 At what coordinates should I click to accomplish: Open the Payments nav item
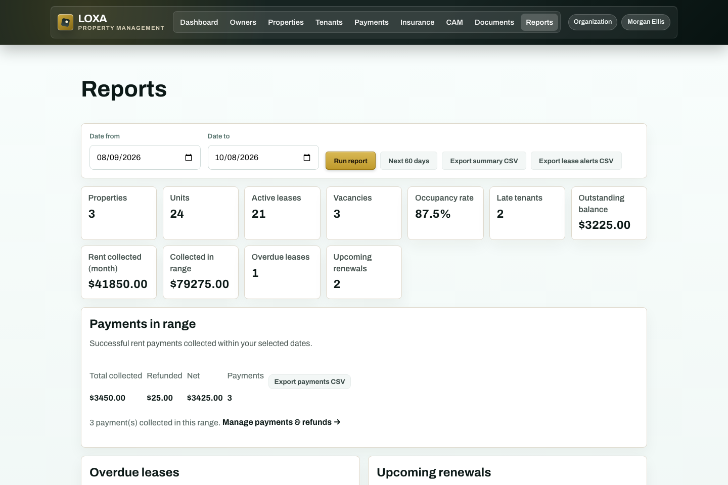pyautogui.click(x=372, y=22)
